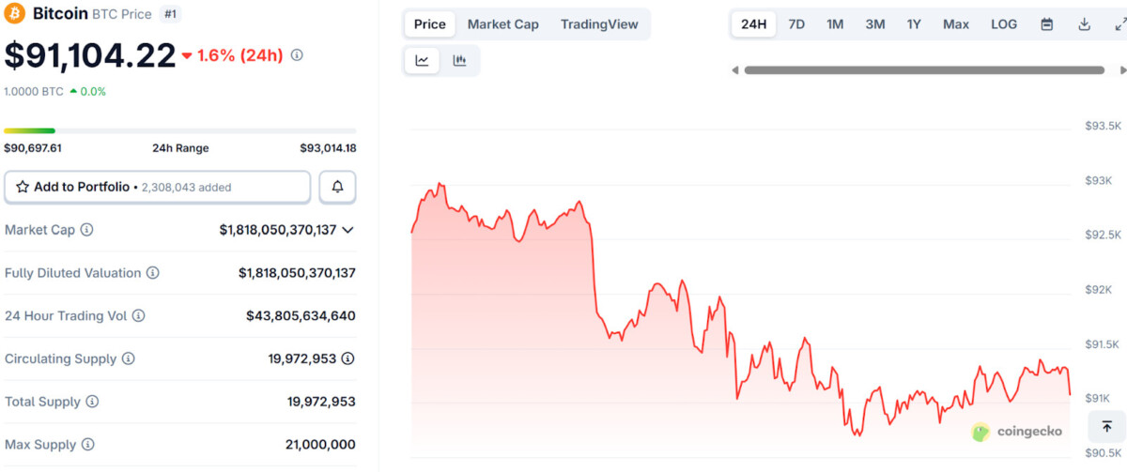Viewport: 1127px width, 472px height.
Task: Show info for Circulating Supply value
Action: (x=348, y=358)
